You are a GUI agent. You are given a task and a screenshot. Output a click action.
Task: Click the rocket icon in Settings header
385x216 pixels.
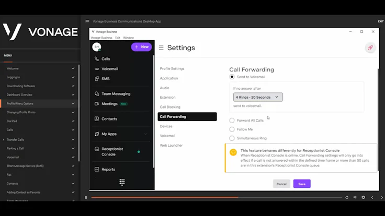coord(370,48)
